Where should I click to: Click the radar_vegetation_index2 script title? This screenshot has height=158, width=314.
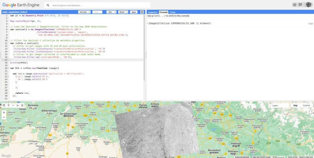pyautogui.click(x=15, y=12)
